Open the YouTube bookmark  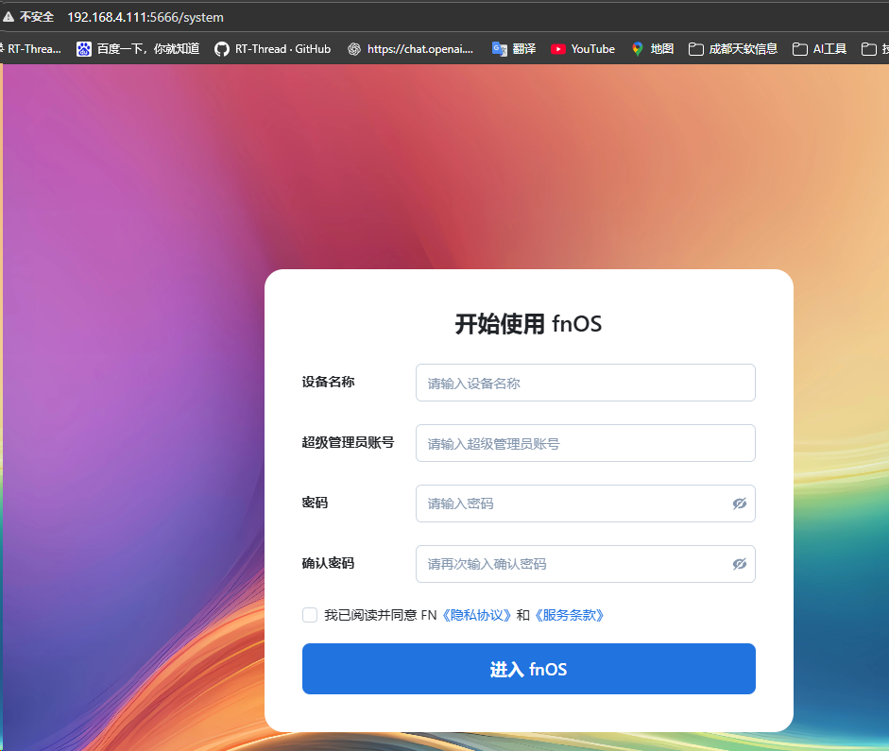[583, 49]
